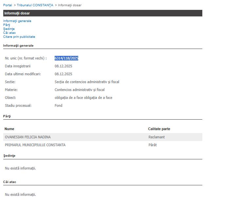The height and width of the screenshot is (206, 238).
Task: Click the Stadiu procesual value Fond
Action: [59, 105]
